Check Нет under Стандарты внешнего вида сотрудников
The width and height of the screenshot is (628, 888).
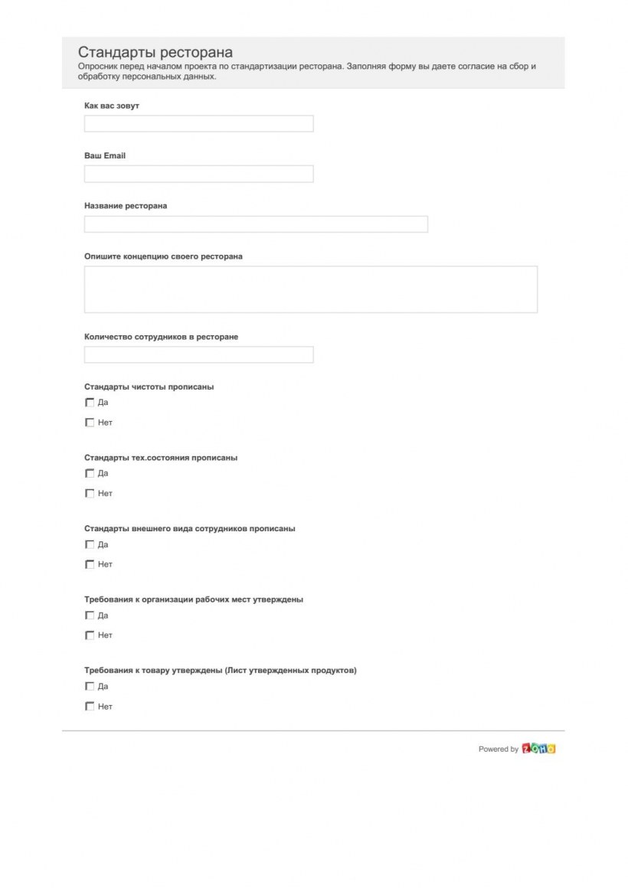coord(89,563)
